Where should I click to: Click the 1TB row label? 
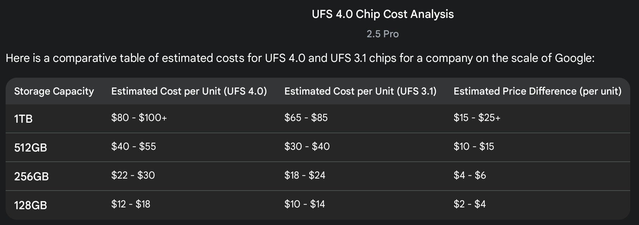(23, 119)
